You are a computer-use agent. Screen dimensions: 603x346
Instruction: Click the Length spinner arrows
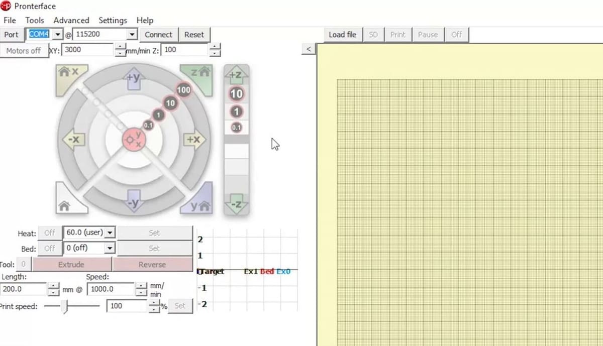54,289
